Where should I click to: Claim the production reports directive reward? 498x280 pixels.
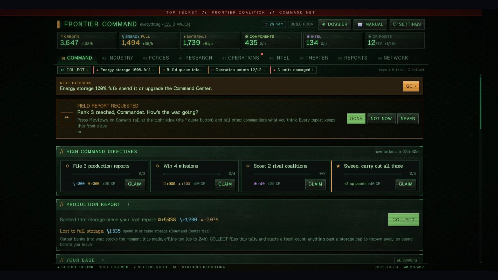click(135, 184)
